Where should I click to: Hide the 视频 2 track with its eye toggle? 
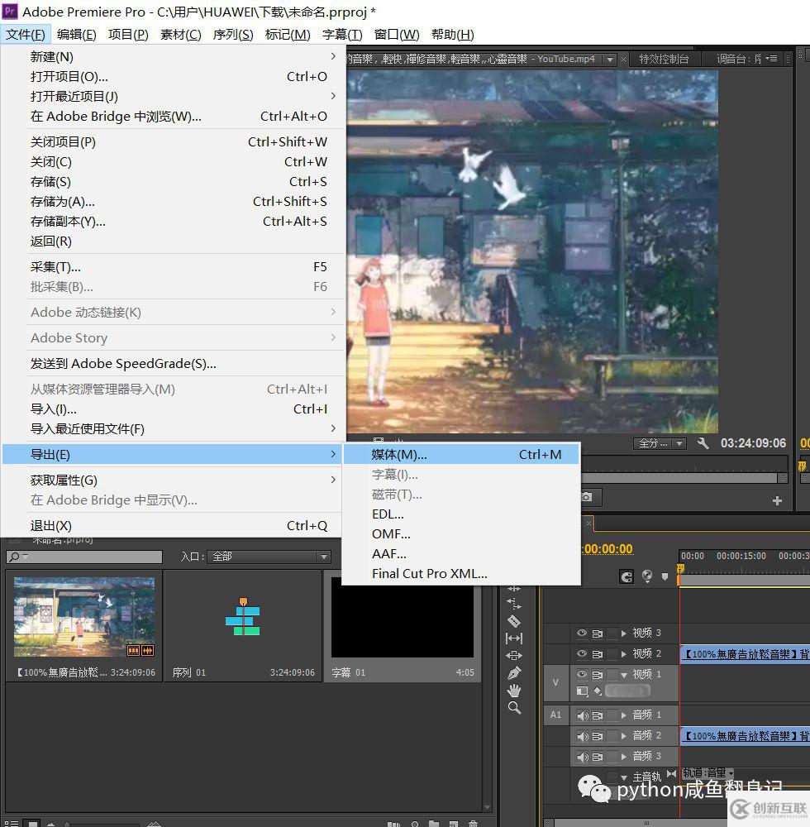582,654
